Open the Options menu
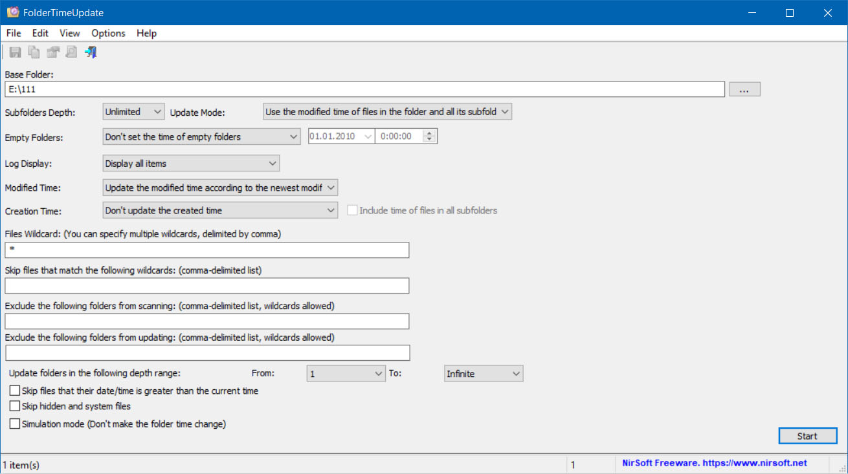Image resolution: width=848 pixels, height=474 pixels. coord(108,33)
